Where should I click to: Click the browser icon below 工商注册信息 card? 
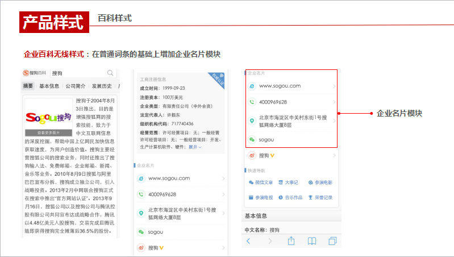click(x=141, y=179)
